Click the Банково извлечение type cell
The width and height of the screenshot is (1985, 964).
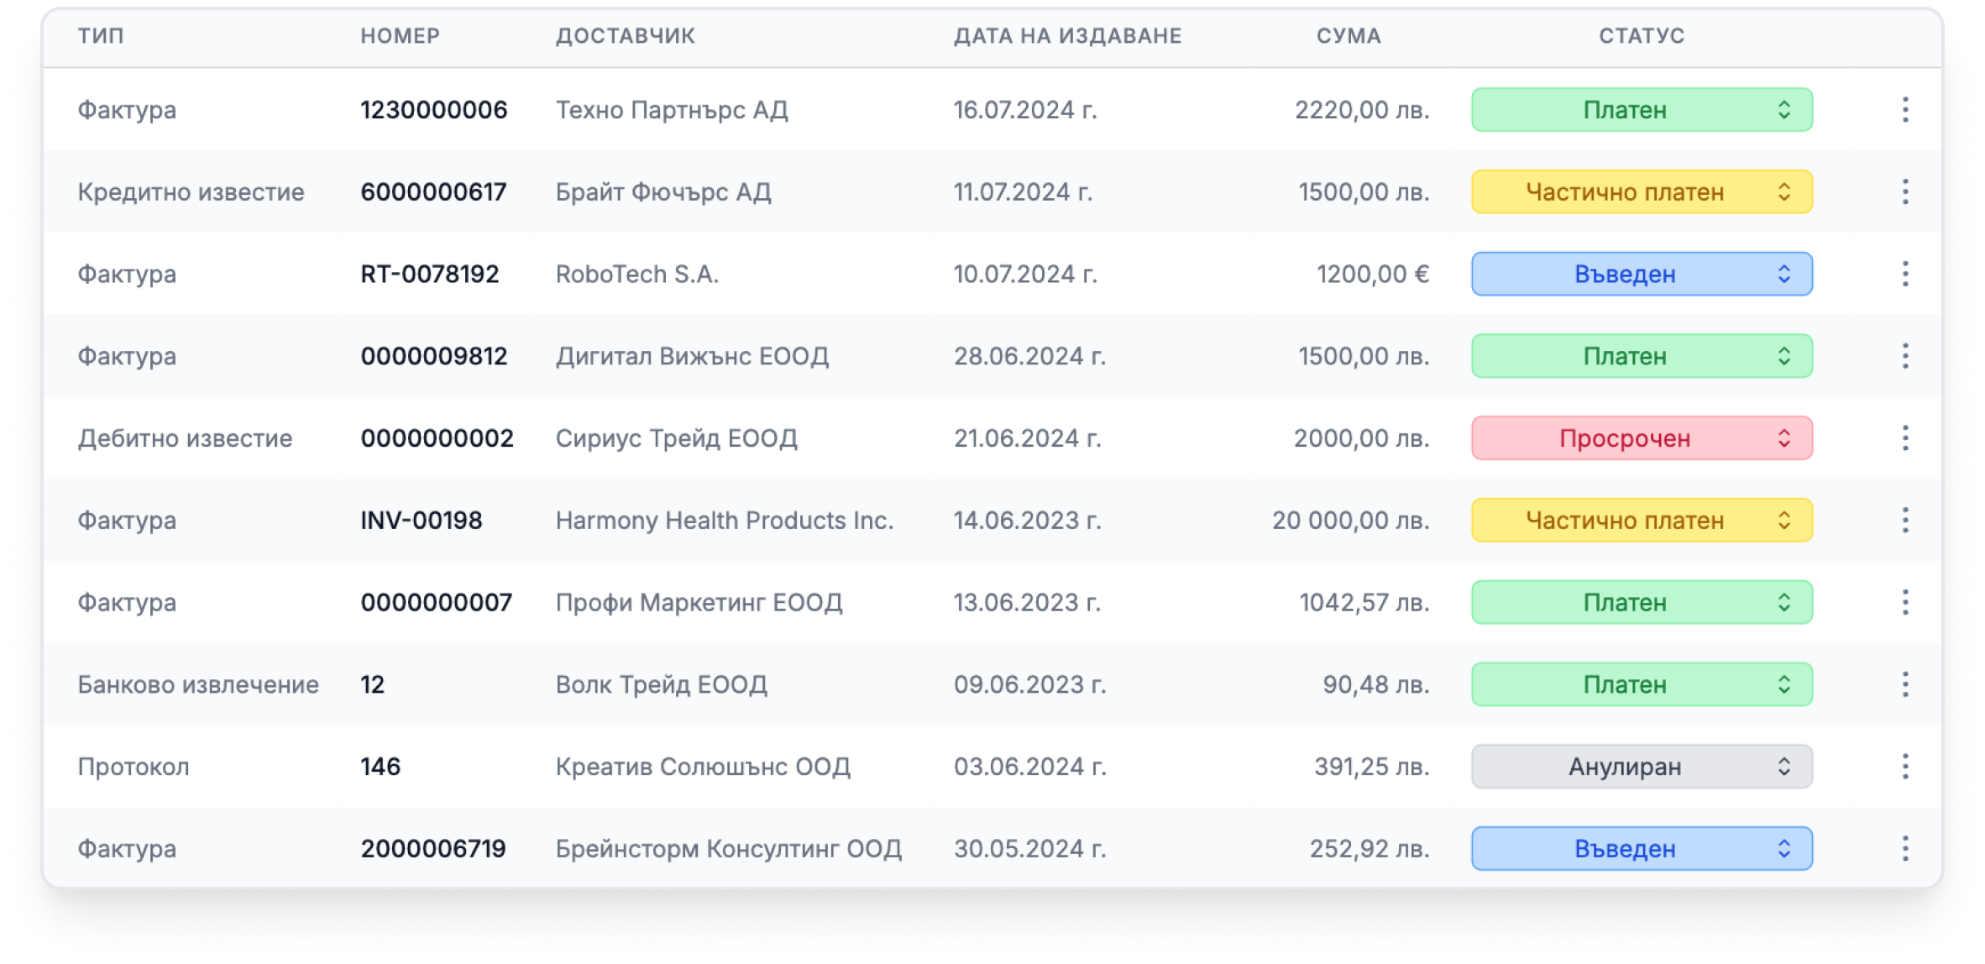tap(198, 684)
